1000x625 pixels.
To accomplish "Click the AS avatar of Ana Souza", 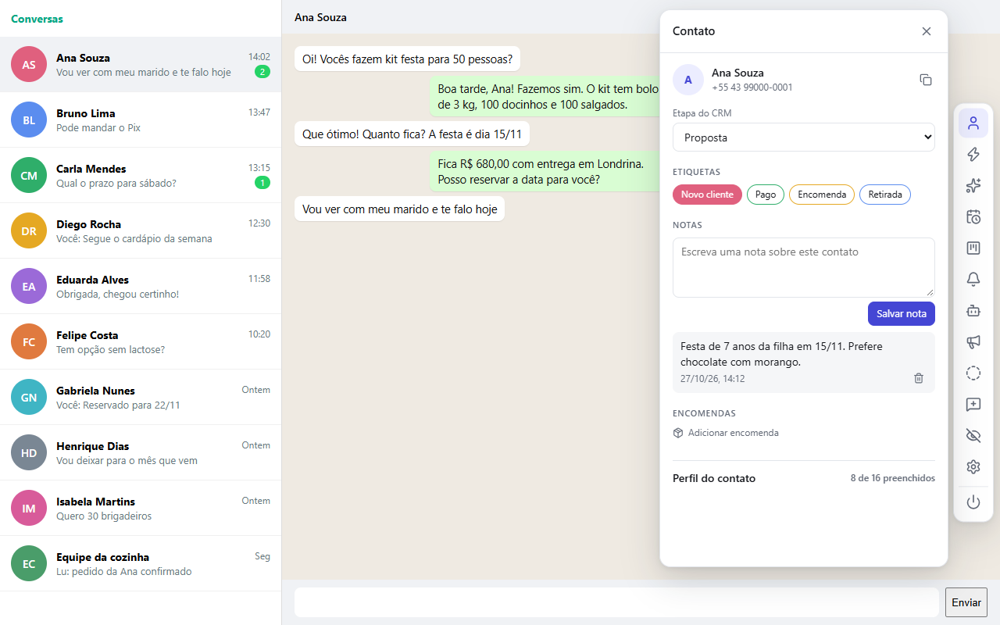I will pos(29,65).
